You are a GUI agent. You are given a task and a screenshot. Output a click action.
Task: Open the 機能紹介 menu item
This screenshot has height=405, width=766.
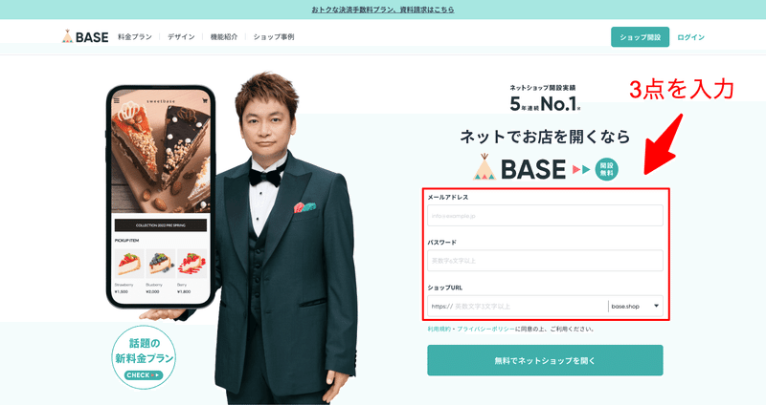(224, 37)
